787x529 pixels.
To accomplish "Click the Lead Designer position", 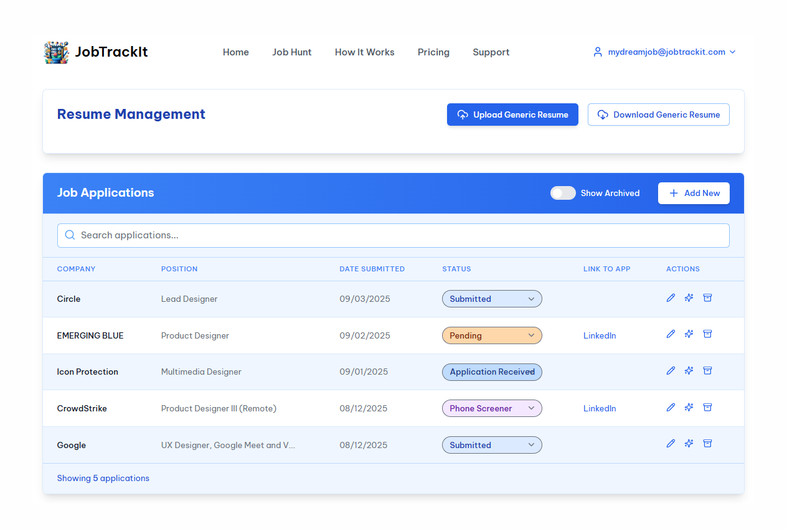I will click(x=189, y=299).
